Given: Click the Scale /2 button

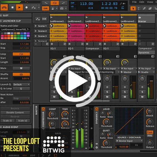Looking at the screenshot, I should point(8,121).
